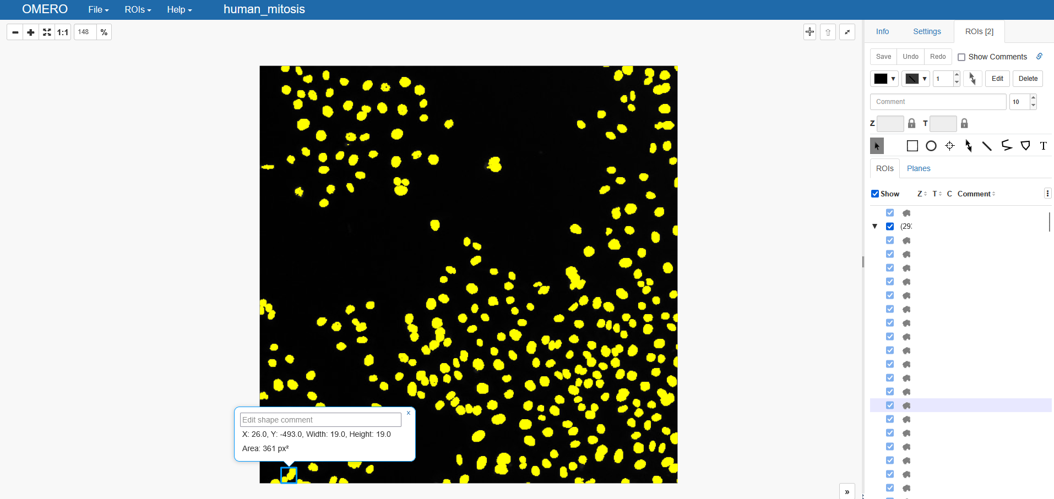1054x499 pixels.
Task: Open the File dropdown menu
Action: pyautogui.click(x=98, y=10)
